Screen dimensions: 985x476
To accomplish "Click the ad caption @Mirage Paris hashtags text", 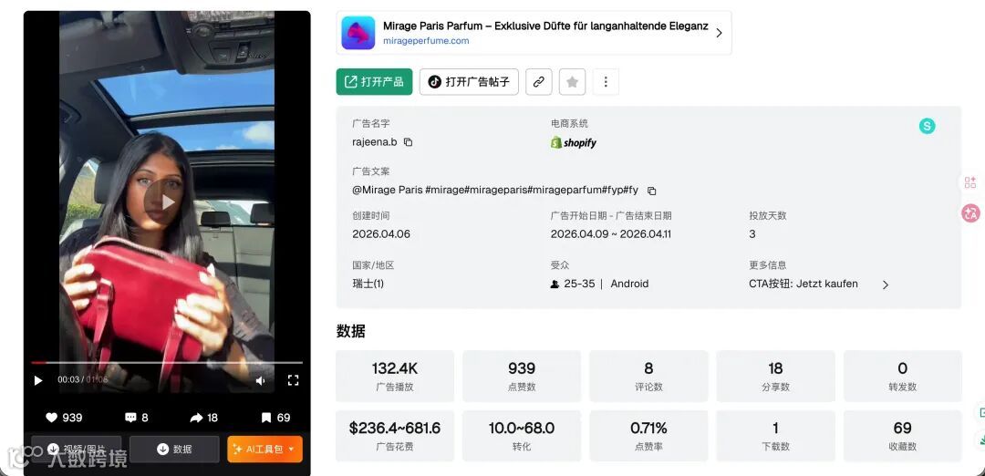I will (x=495, y=190).
